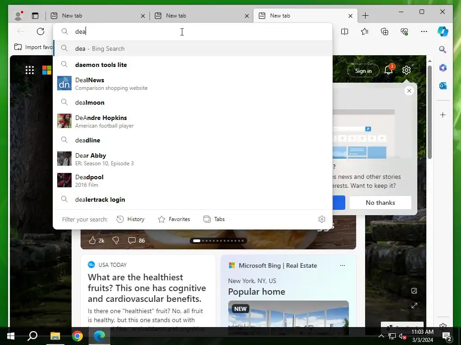Filter search by Favorites
This screenshot has height=345, width=461.
[174, 219]
